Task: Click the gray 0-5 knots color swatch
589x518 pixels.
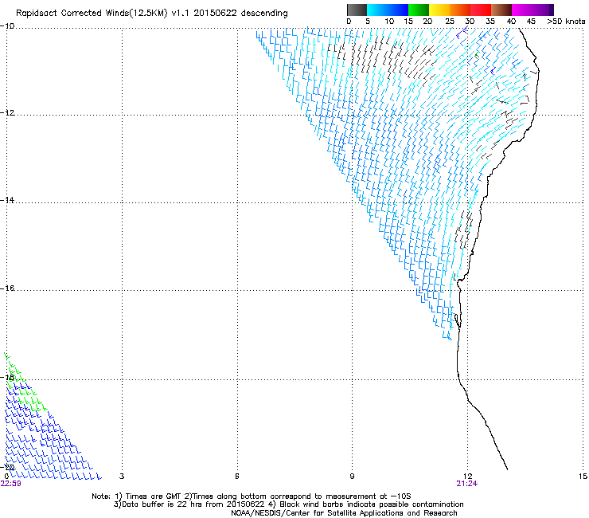Action: pyautogui.click(x=357, y=10)
